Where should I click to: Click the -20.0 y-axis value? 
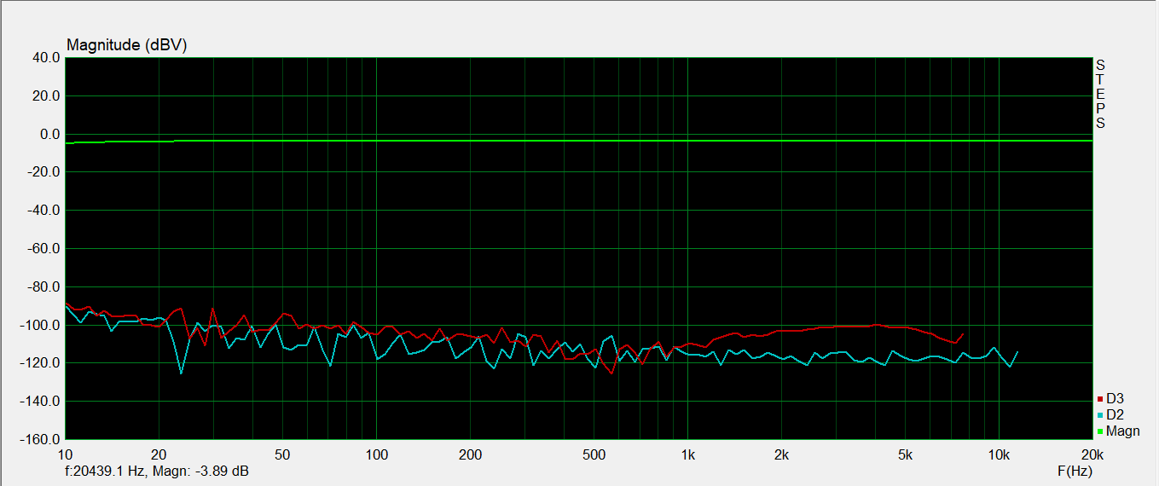[43, 172]
